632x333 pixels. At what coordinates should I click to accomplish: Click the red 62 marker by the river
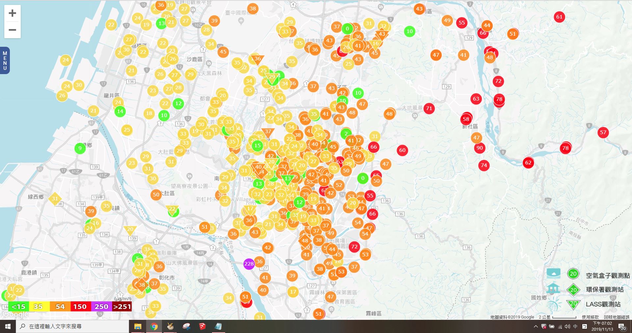click(x=528, y=162)
